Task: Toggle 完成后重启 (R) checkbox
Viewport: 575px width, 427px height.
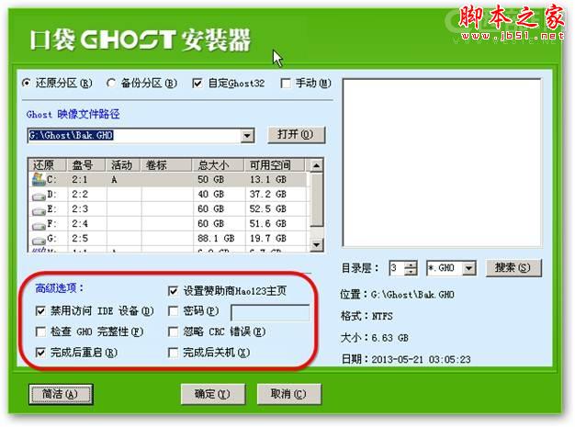Action: (x=40, y=353)
